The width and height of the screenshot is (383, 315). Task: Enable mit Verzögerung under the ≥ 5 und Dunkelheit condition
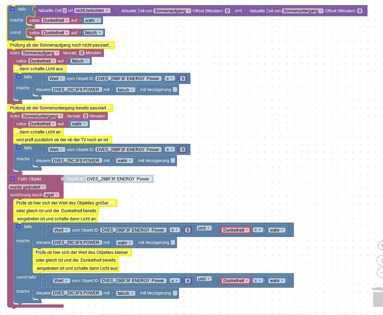tap(173, 242)
